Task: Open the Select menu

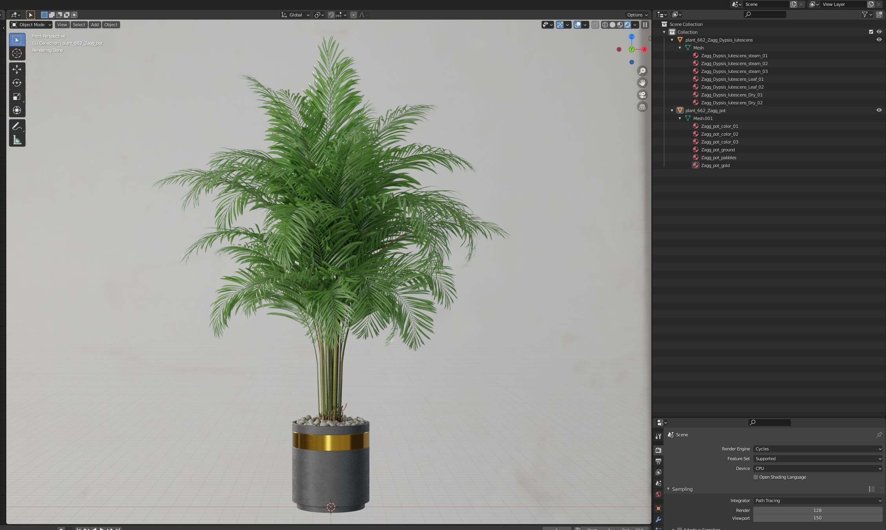Action: (x=79, y=25)
